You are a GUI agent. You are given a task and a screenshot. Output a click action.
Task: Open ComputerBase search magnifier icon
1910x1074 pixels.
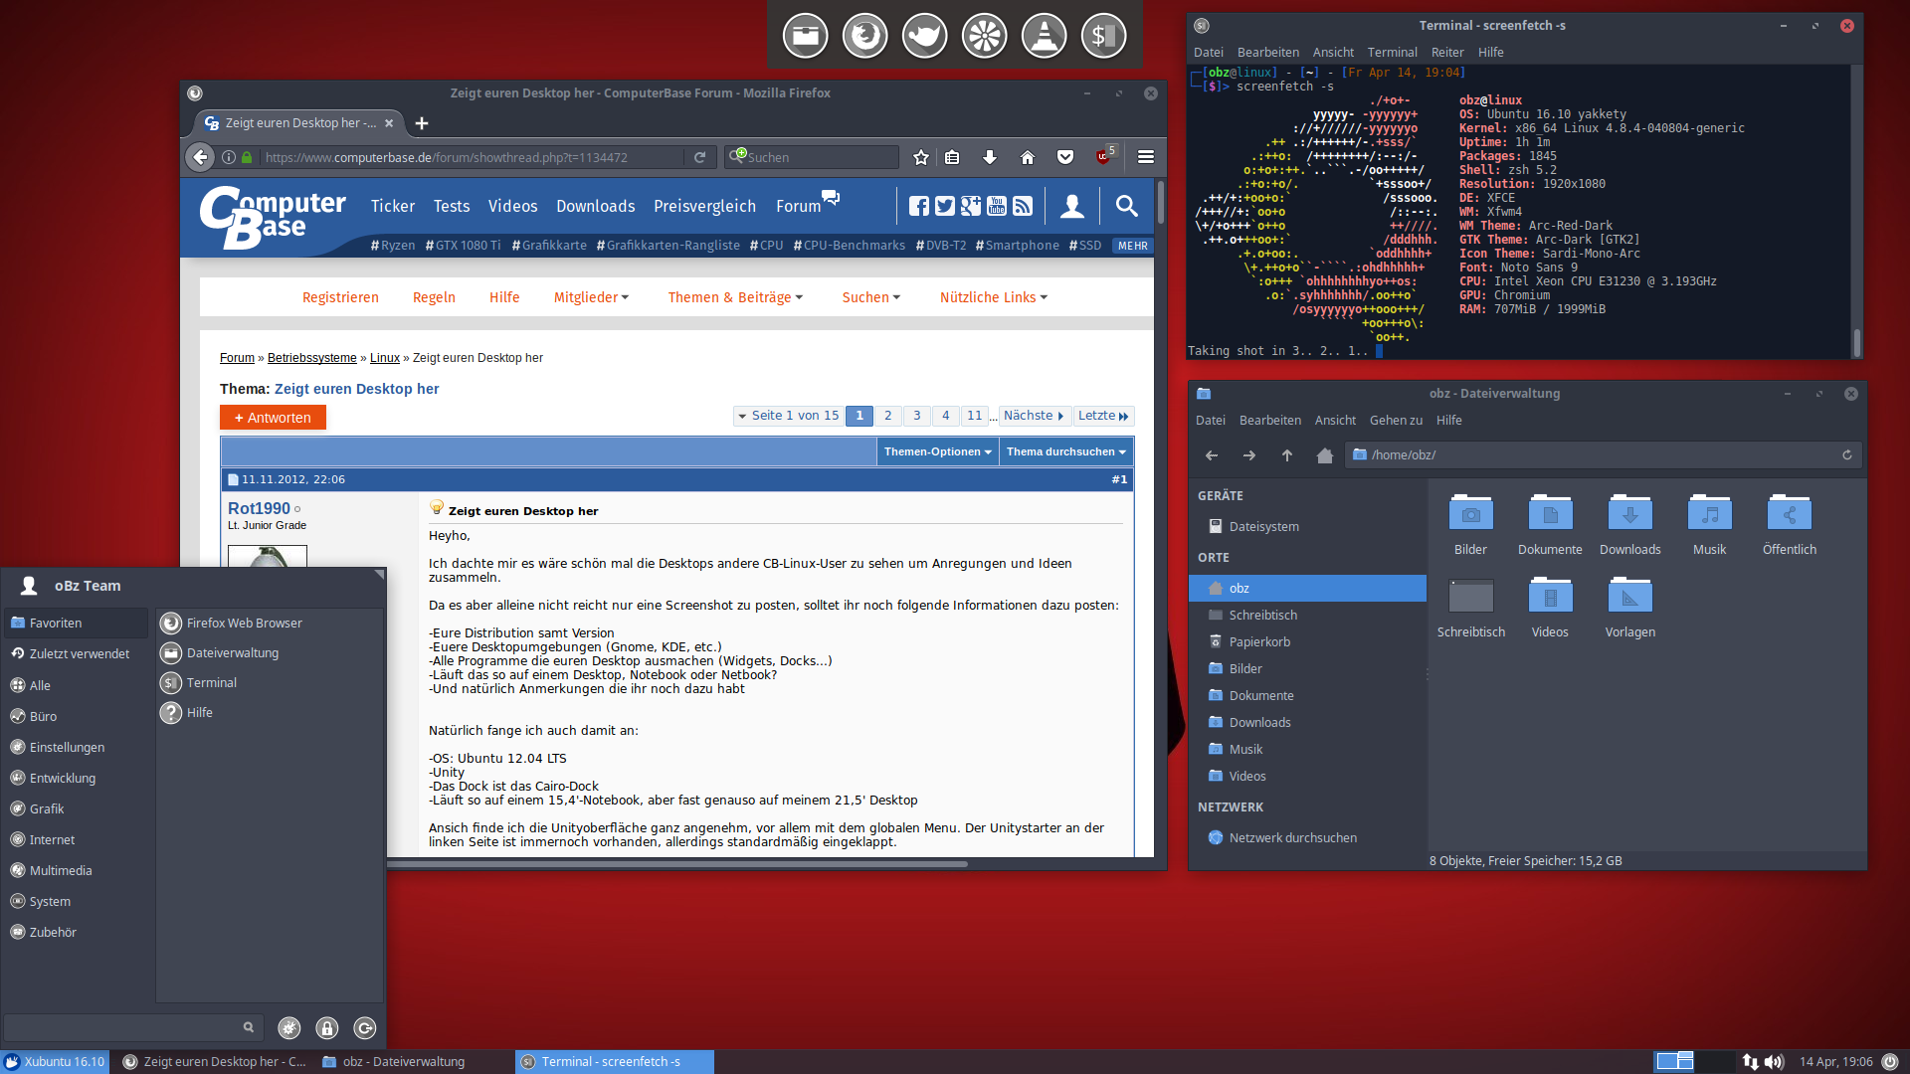1126,206
